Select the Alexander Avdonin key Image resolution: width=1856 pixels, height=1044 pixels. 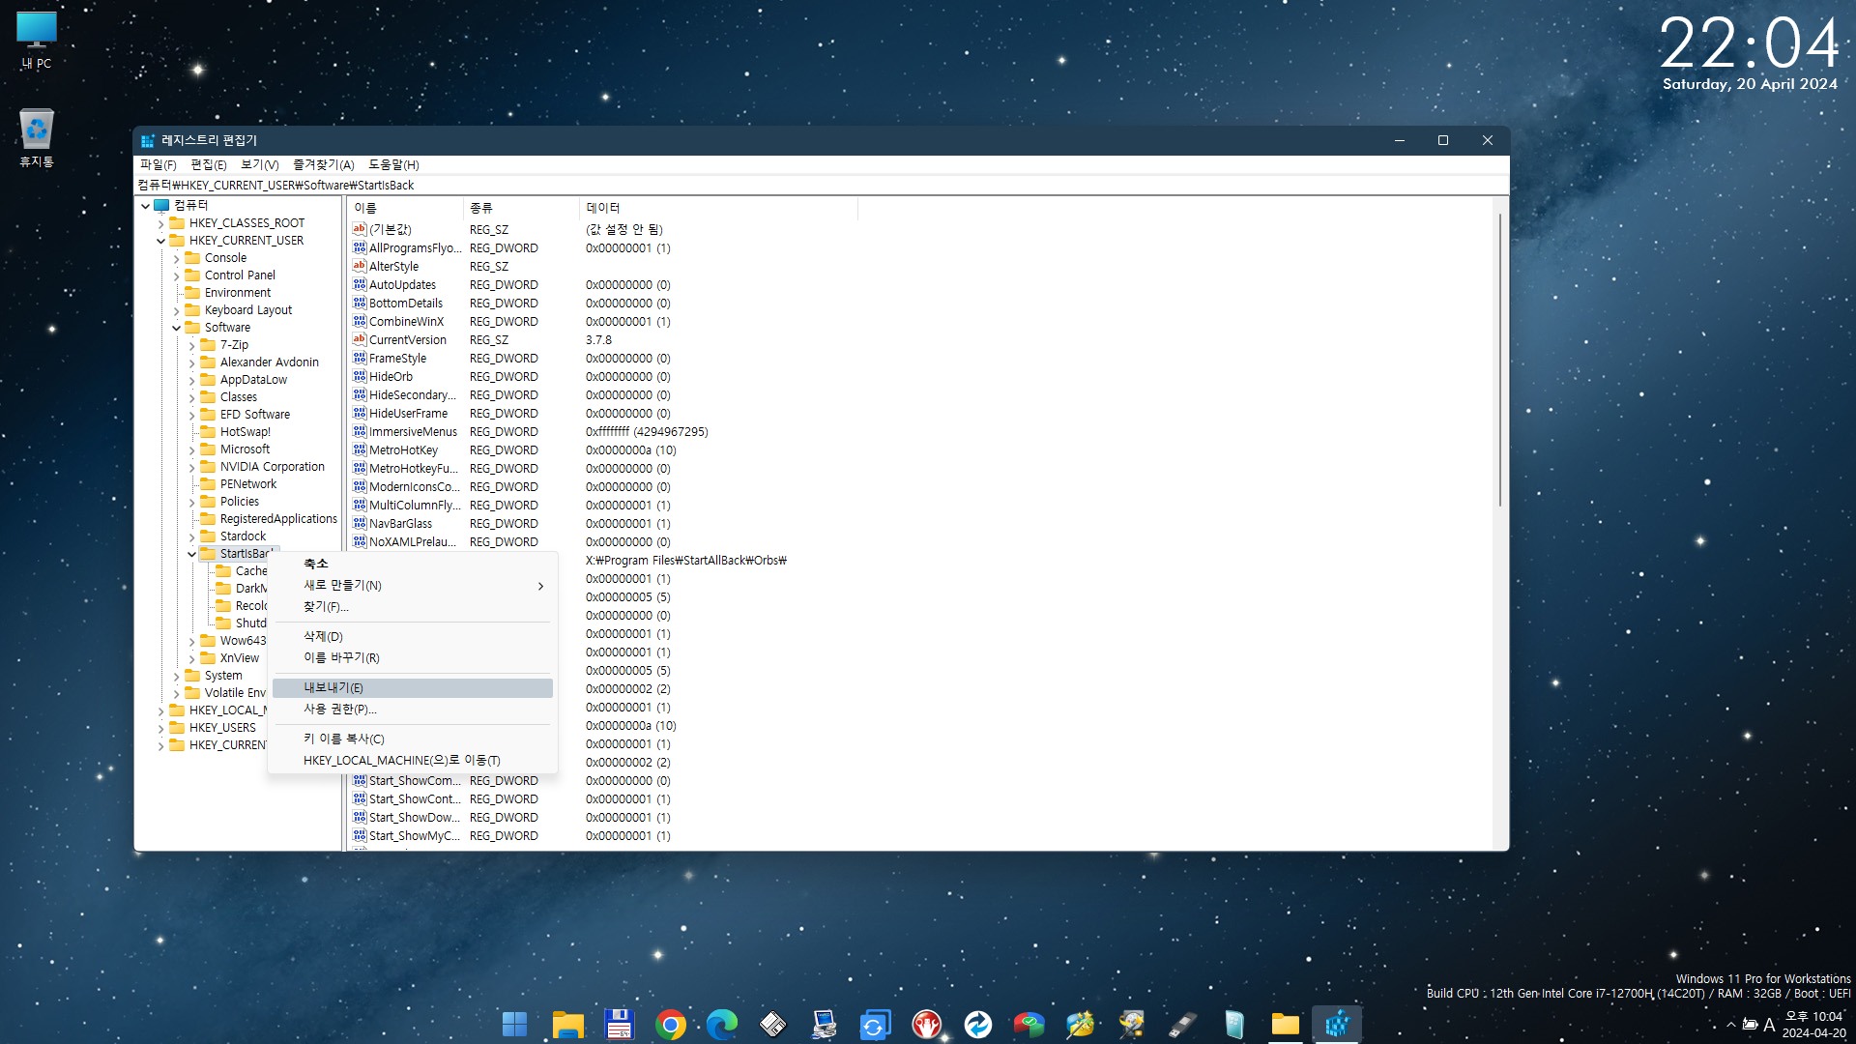(269, 362)
